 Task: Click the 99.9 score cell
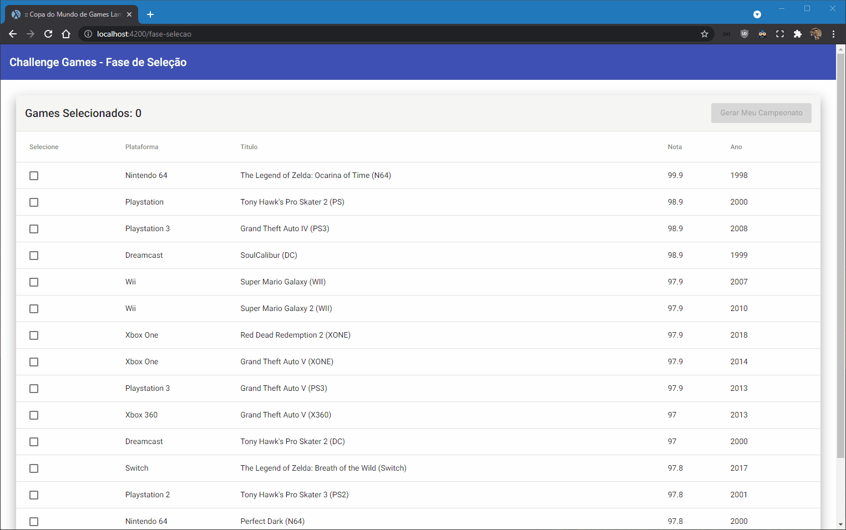coord(675,175)
